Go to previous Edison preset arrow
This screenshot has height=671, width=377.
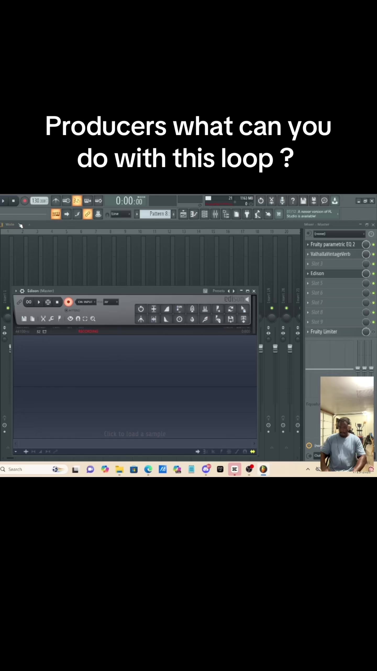229,291
